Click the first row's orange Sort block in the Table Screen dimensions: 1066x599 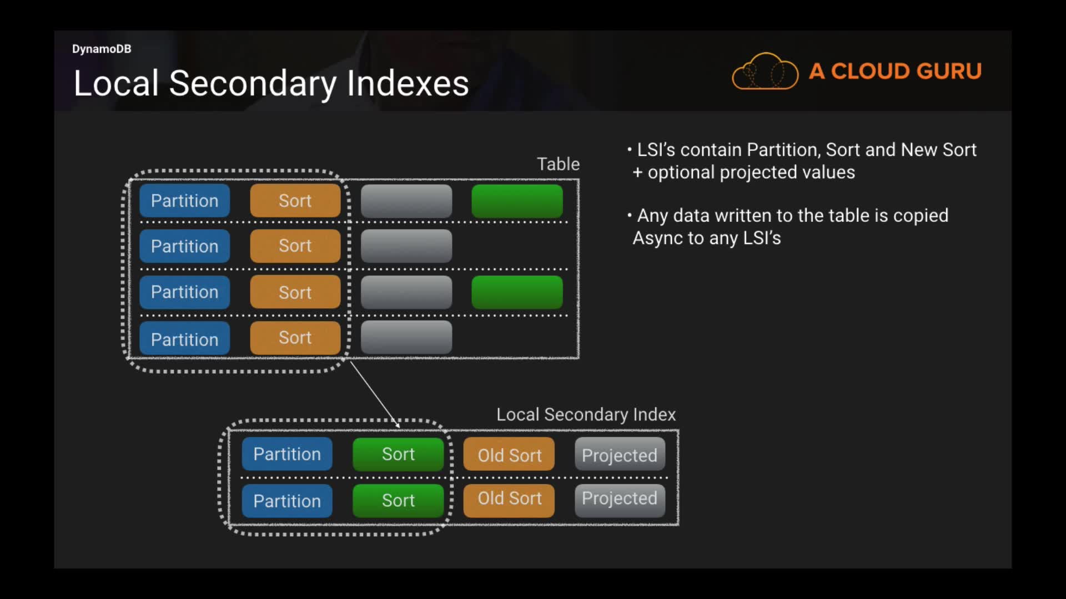(295, 201)
